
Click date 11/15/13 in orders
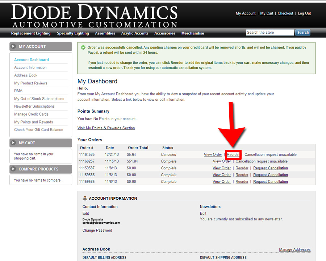pos(112,161)
